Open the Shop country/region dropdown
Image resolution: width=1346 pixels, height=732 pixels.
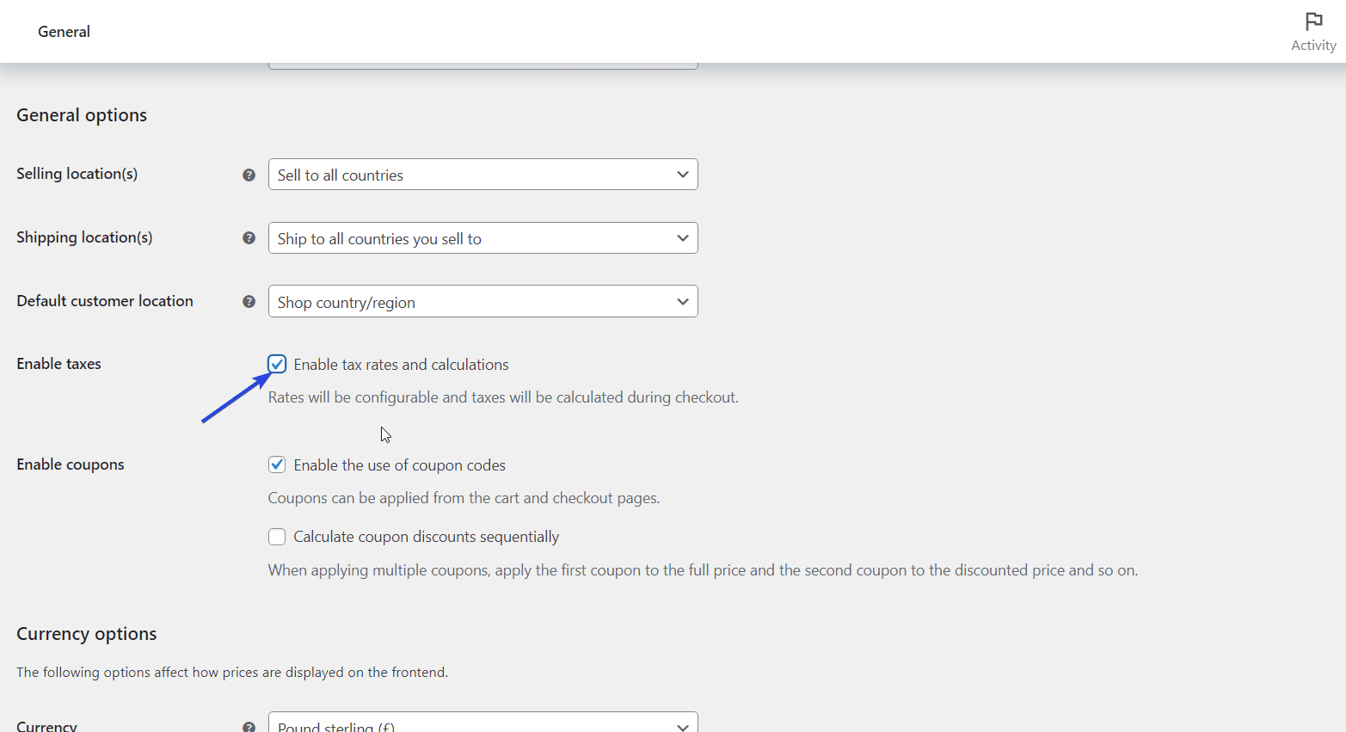(483, 302)
